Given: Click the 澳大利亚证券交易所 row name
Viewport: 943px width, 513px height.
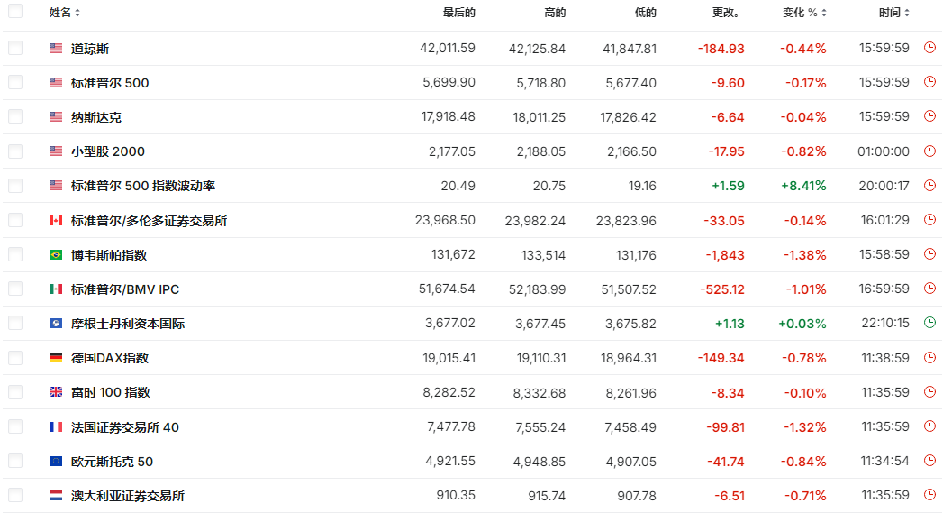Looking at the screenshot, I should pos(128,496).
